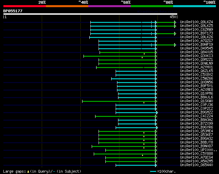Image resolution: width=219 pixels, height=174 pixels.
Task: Click the UniRef100_O65440 label
Action: click(196, 165)
